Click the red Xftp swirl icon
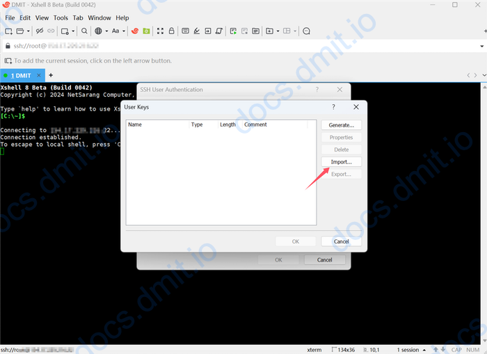This screenshot has height=354, width=487. (136, 31)
